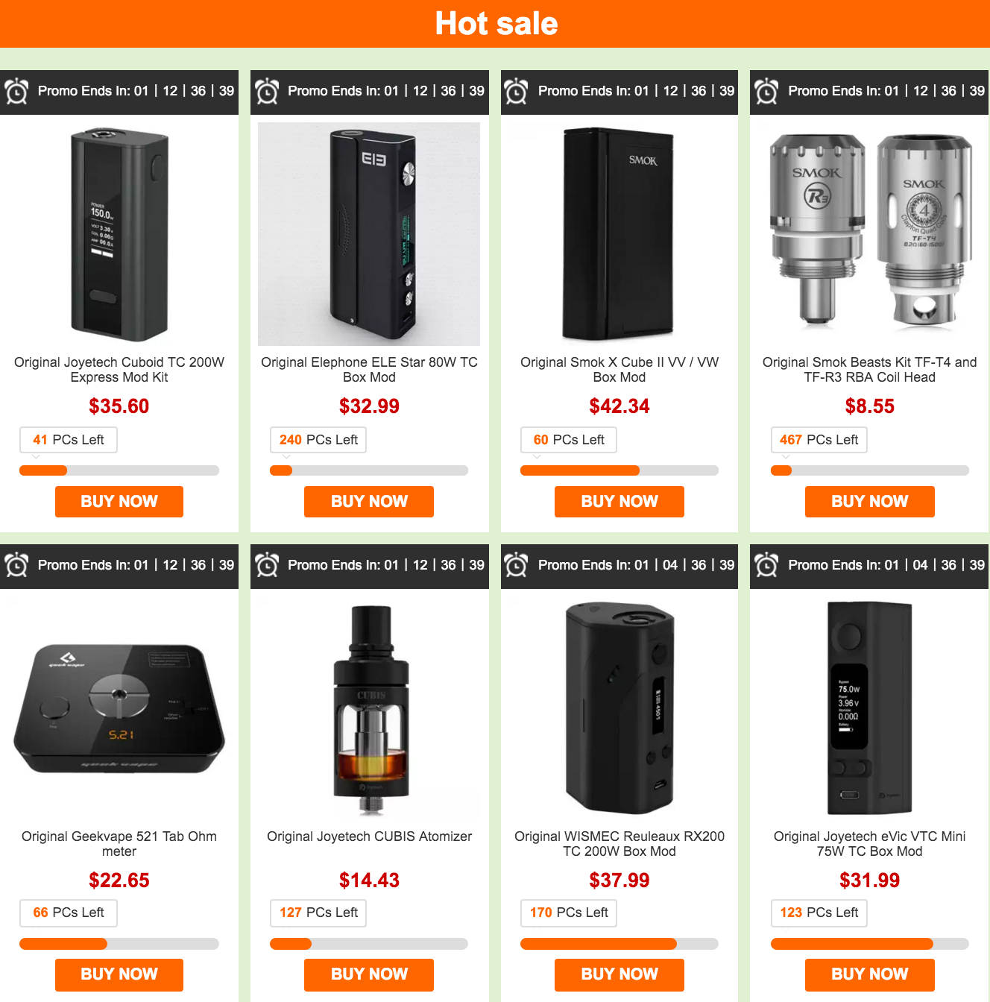This screenshot has width=990, height=1002.
Task: Open Original WISMEC Reuleaux RX200 title link
Action: click(x=619, y=844)
